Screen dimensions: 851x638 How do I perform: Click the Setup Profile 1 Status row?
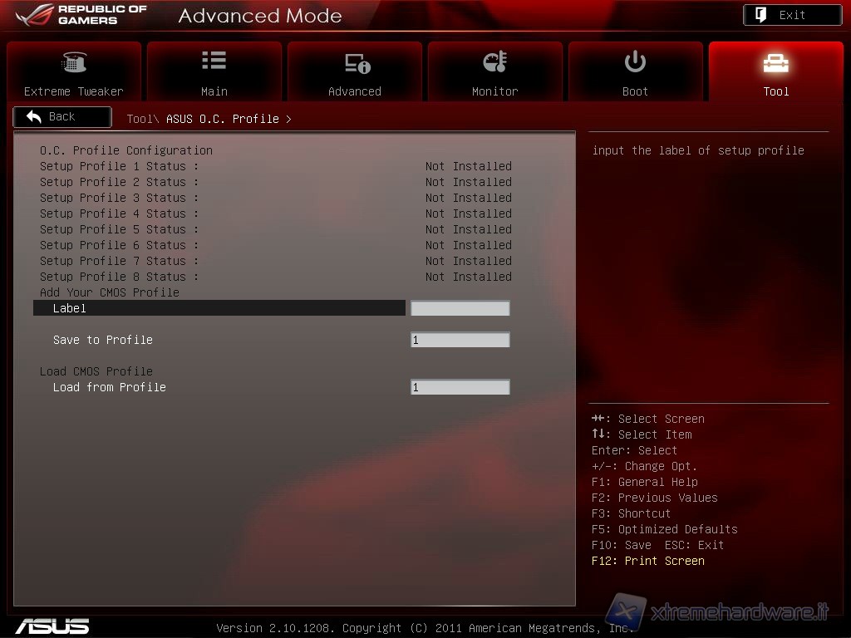tap(119, 166)
